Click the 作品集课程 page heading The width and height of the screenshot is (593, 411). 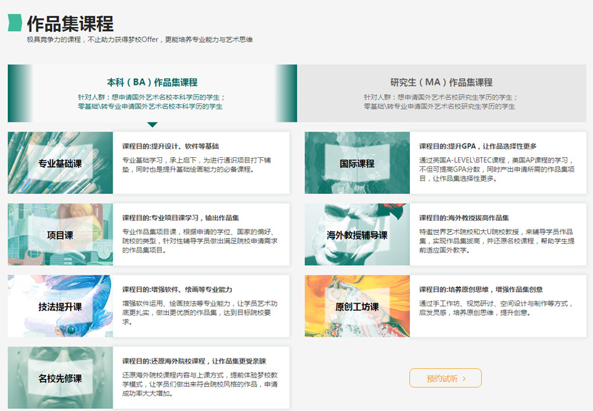click(70, 24)
